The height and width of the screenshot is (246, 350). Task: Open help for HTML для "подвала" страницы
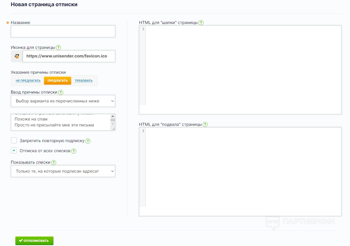pyautogui.click(x=205, y=125)
